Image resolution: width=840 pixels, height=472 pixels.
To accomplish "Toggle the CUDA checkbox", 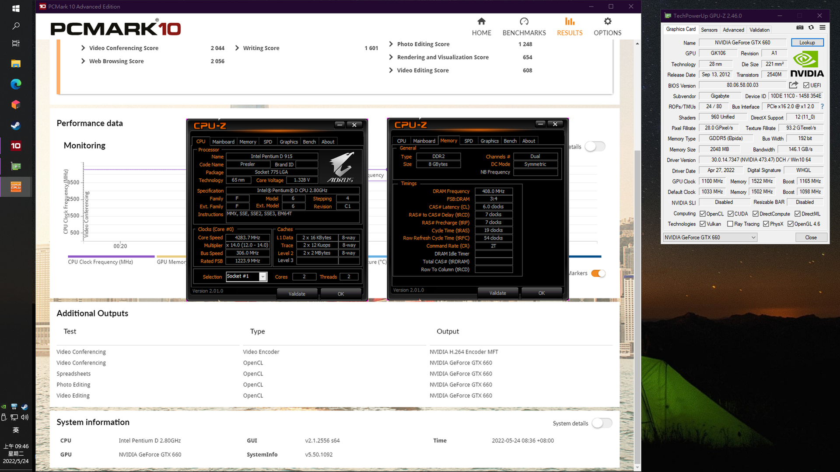I will 731,214.
